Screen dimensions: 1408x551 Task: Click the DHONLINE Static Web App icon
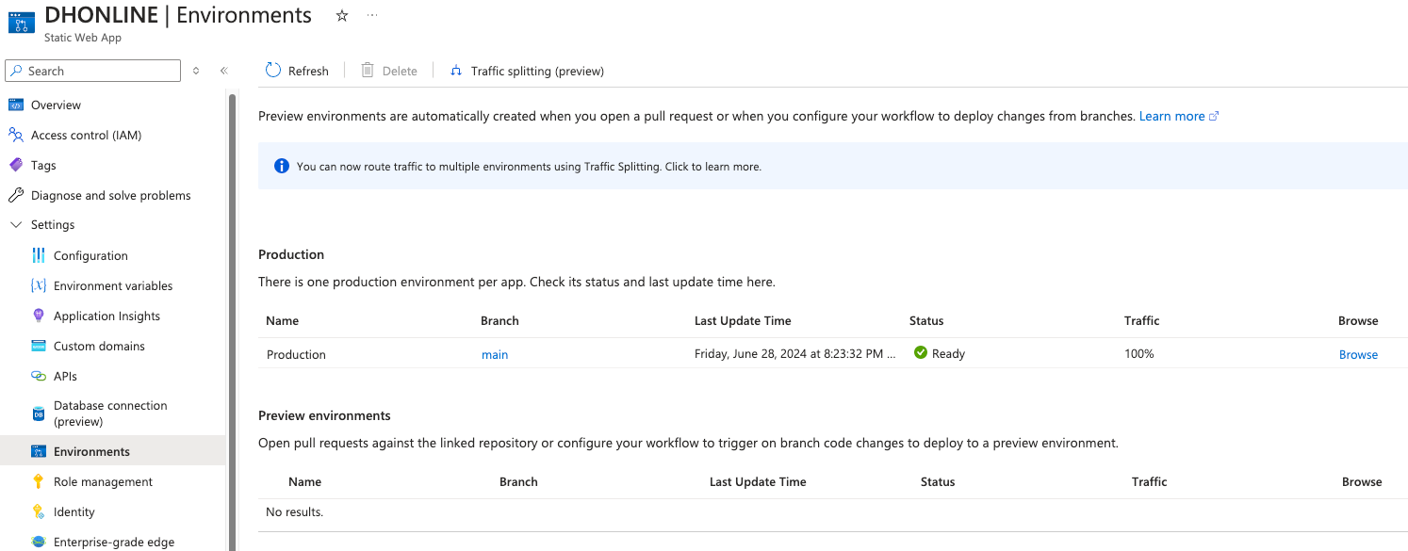[x=21, y=23]
